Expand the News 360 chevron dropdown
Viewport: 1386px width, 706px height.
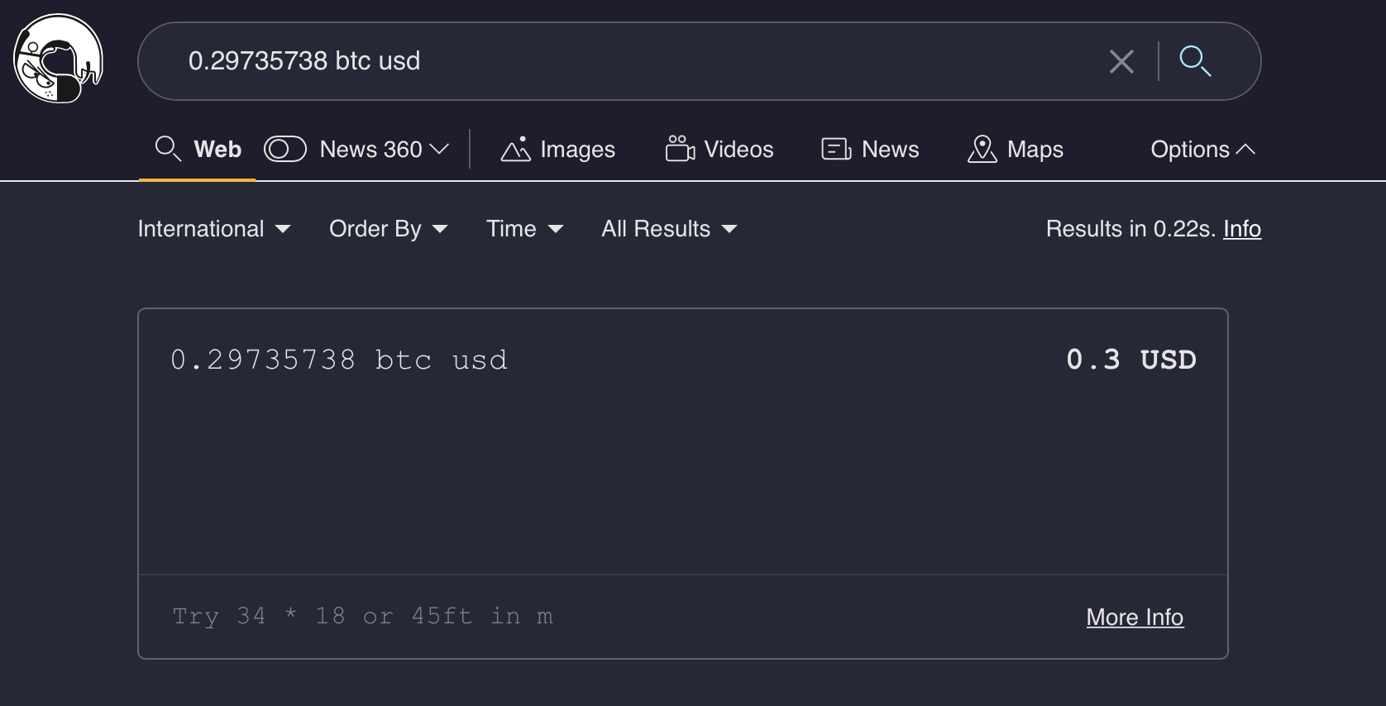[439, 149]
